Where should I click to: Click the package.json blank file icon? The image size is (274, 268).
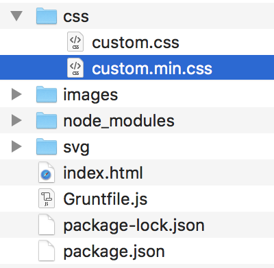tap(47, 251)
